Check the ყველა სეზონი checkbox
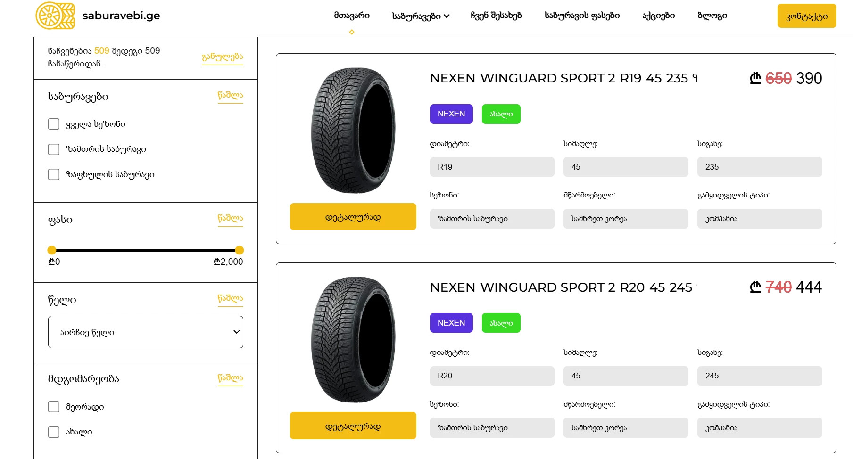Viewport: 853px width, 459px height. point(54,124)
